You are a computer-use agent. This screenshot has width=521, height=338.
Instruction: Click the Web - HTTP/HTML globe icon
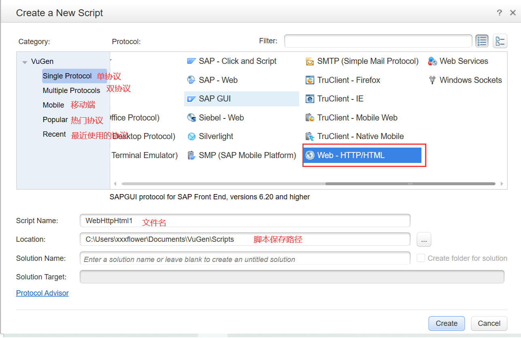(310, 155)
